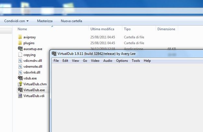Sort files by Ultima modifica column
This screenshot has width=203, height=132.
(x=102, y=29)
